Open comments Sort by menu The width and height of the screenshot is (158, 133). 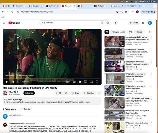point(25,109)
